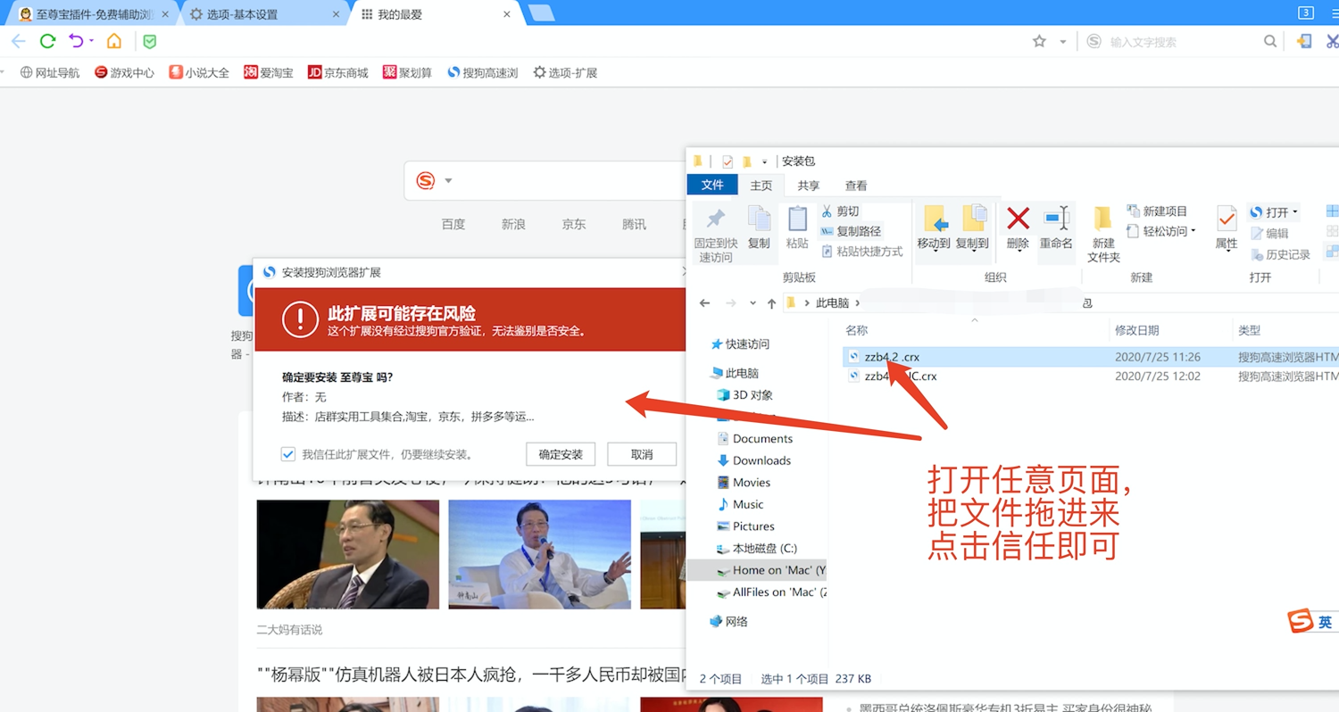Click 取消 in the extension install dialog
The image size is (1339, 712).
click(x=642, y=454)
